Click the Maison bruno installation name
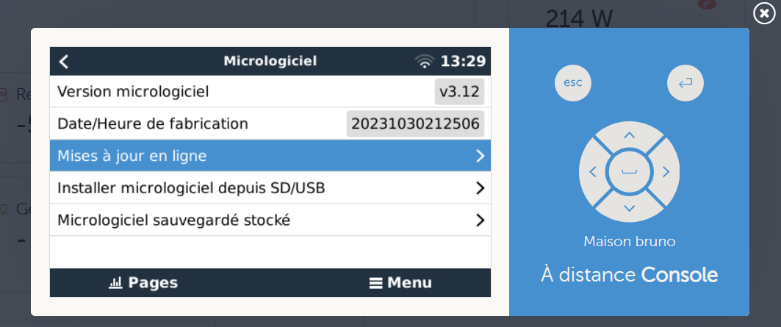This screenshot has height=327, width=781. [630, 242]
